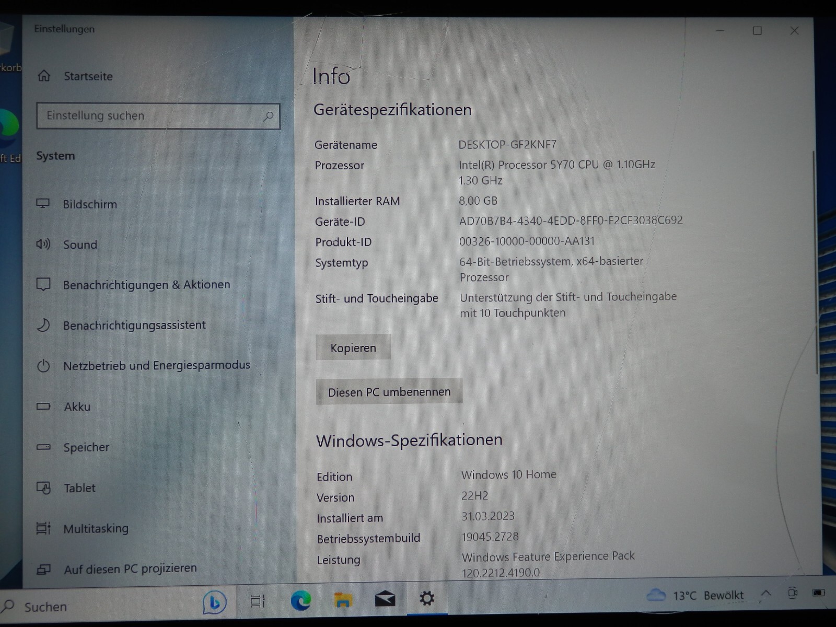
Task: Click the Windows-Spezifikationen heading
Action: pyautogui.click(x=409, y=440)
